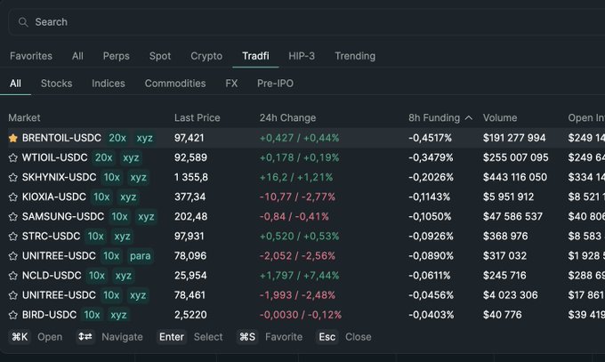The width and height of the screenshot is (605, 362).
Task: Favorite NCLD-USDC with its star
Action: point(13,276)
